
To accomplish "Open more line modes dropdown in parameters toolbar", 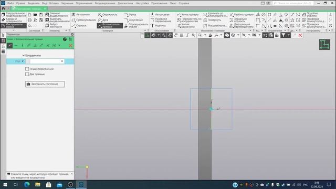I will tap(59, 46).
